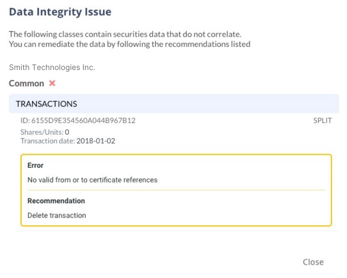Select the Delete transaction recommendation
347x278 pixels.
click(56, 215)
